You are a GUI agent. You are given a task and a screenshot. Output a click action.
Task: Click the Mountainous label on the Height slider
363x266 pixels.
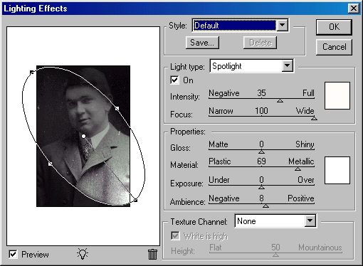(x=320, y=248)
